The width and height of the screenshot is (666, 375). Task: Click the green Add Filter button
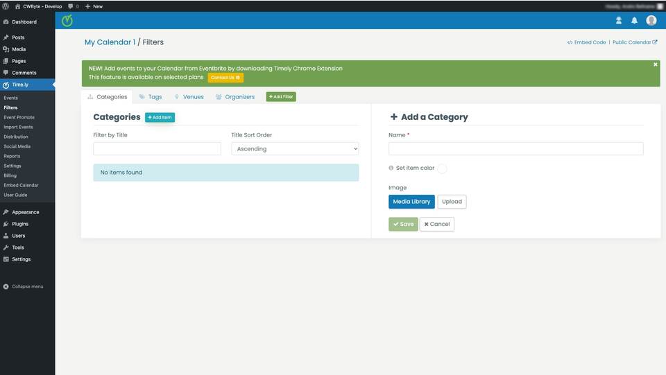(281, 97)
